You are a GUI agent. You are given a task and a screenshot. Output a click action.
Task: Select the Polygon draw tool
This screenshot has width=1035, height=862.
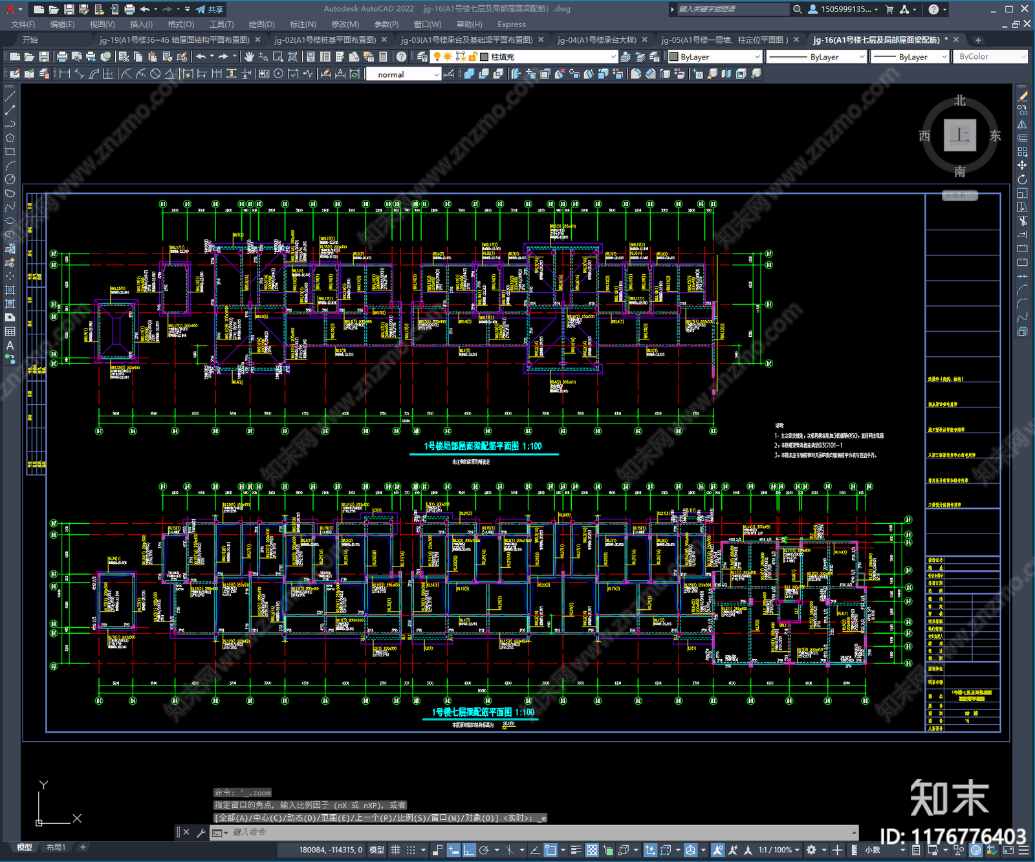pos(10,138)
